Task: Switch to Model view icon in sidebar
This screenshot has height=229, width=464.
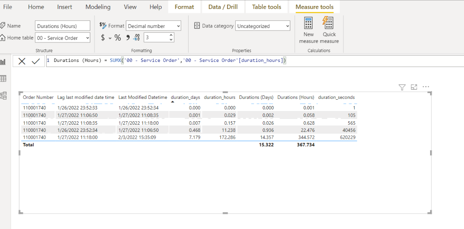Action: click(3, 95)
